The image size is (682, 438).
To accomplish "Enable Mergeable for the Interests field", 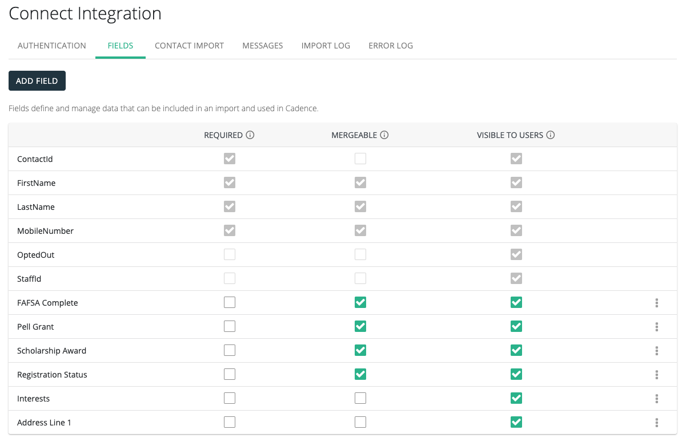I will tap(360, 398).
